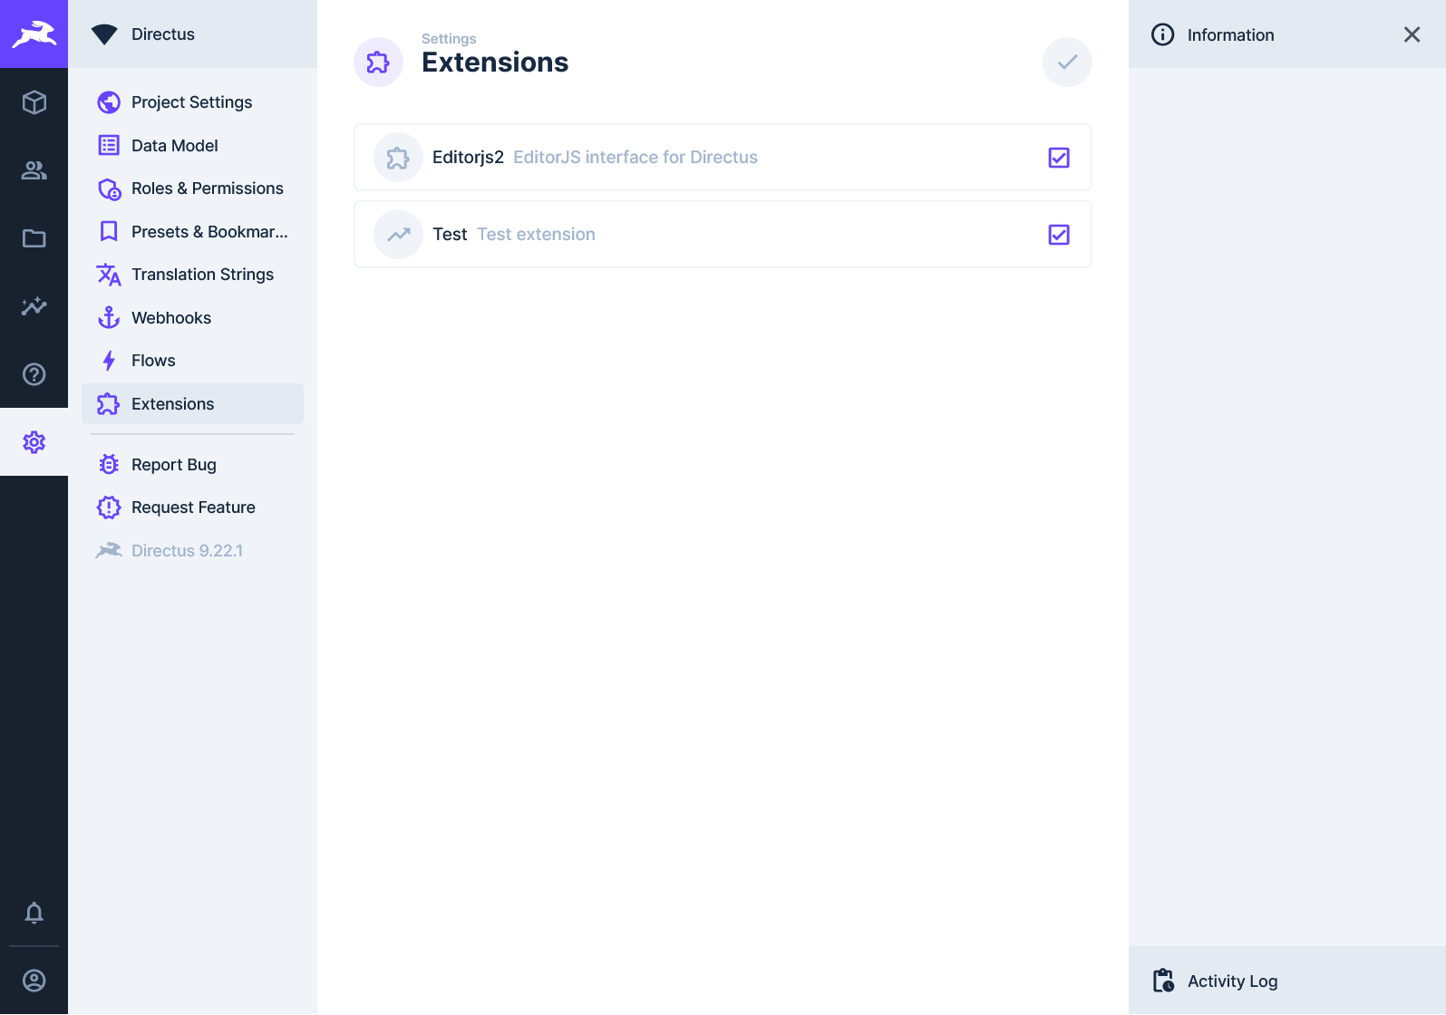1446x1015 pixels.
Task: Click the Project Settings globe icon
Action: (x=109, y=102)
